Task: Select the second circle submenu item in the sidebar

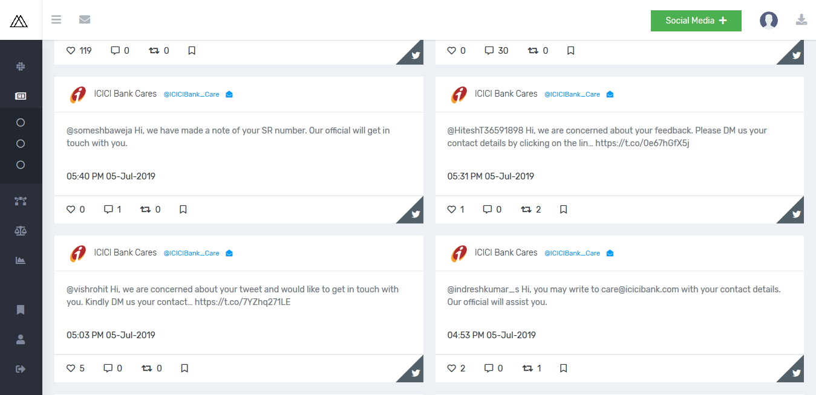Action: pos(21,144)
